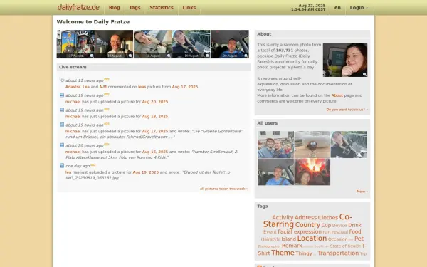Select the Clothes tag
Screen dimensions: 427x267
pos(328,217)
